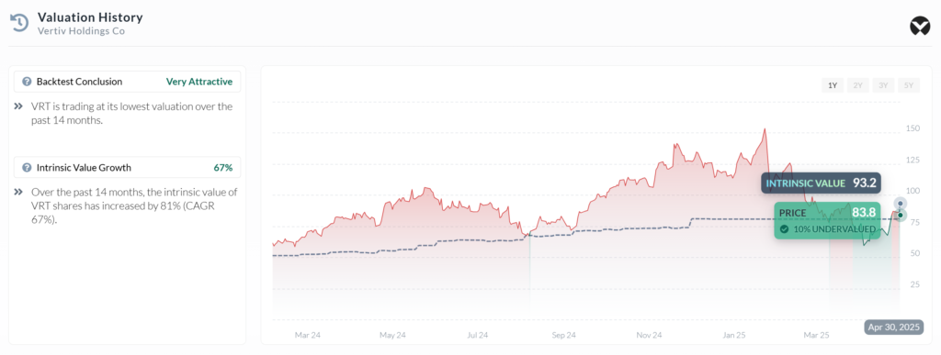941x355 pixels.
Task: Click the Backtest Conclusion row
Action: 127,82
